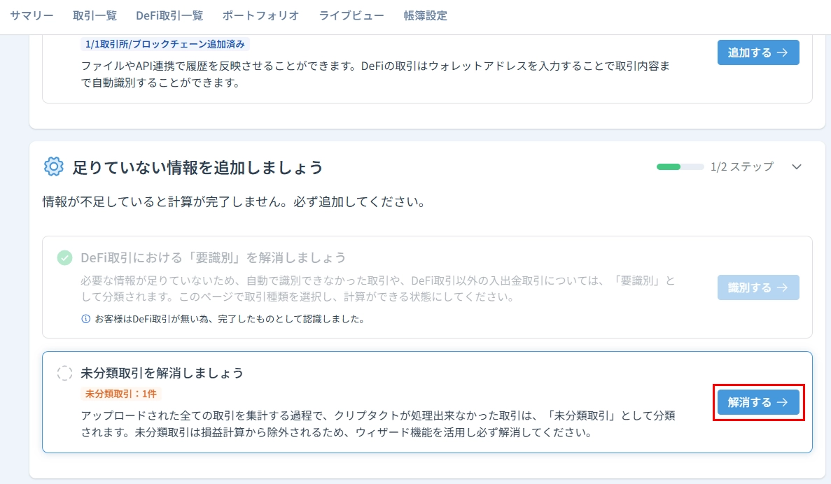831x484 pixels.
Task: Collapse the 足りていない情報 section chevron
Action: 797,166
